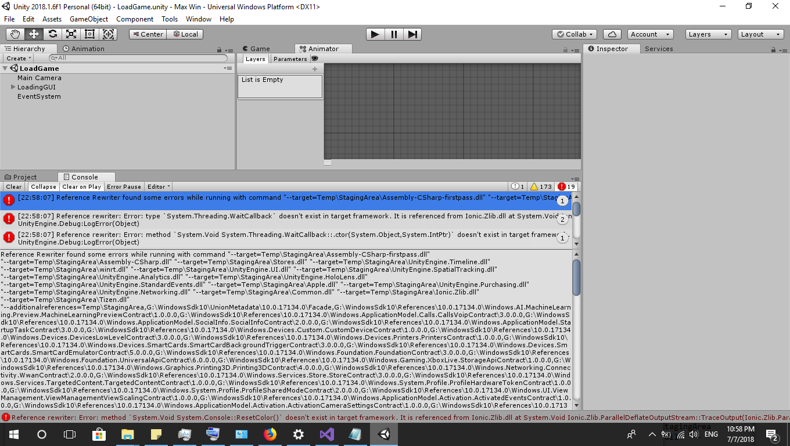Open Console Editor dropdown
790x446 pixels.
coord(159,186)
